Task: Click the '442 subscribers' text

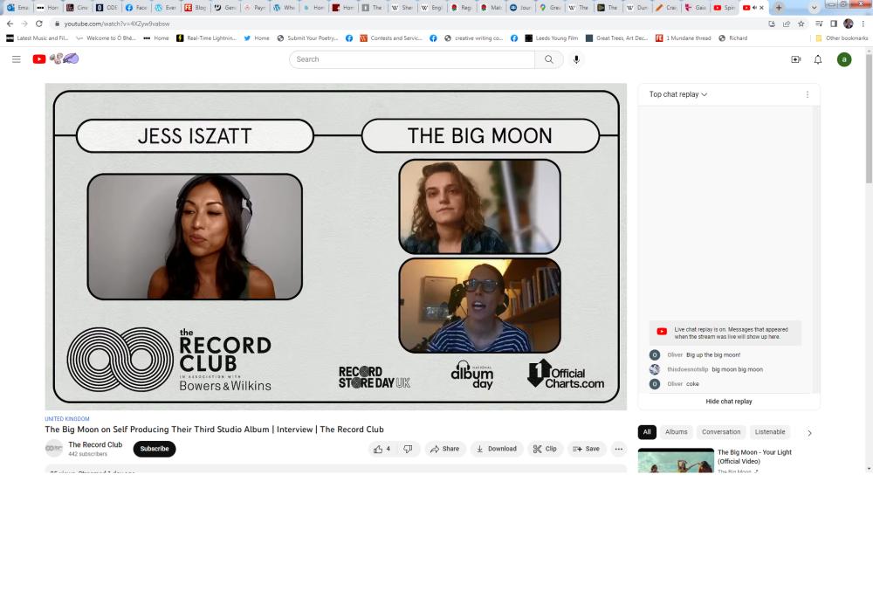Action: 88,454
